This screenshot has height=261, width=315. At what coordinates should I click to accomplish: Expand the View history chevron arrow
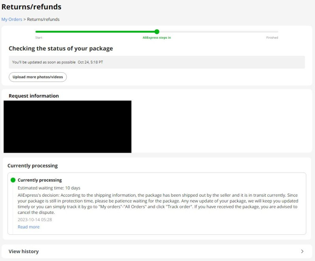point(302,252)
